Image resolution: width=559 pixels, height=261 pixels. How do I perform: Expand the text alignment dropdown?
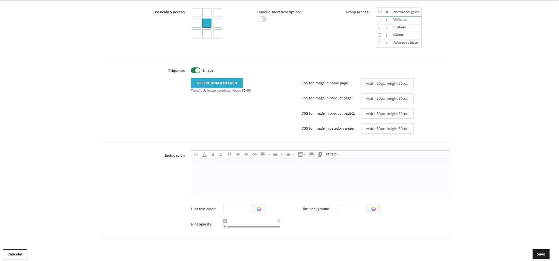[x=265, y=154]
